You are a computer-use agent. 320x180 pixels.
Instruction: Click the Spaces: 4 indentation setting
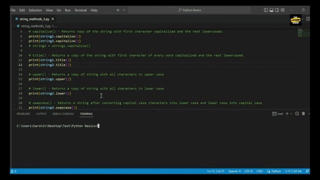pos(234,171)
